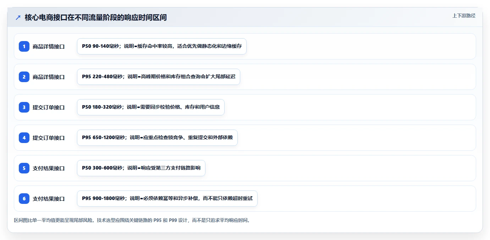The image size is (490, 240).
Task: Select number badge 1
Action: click(24, 46)
